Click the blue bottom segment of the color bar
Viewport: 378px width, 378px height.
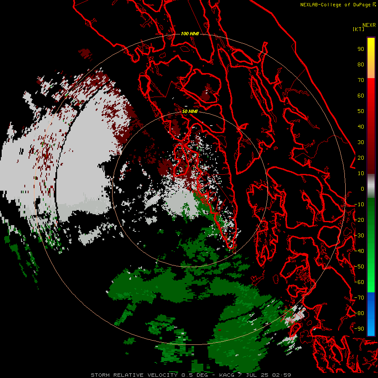[371, 314]
